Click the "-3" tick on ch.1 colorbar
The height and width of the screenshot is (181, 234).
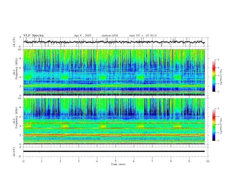pos(218,59)
